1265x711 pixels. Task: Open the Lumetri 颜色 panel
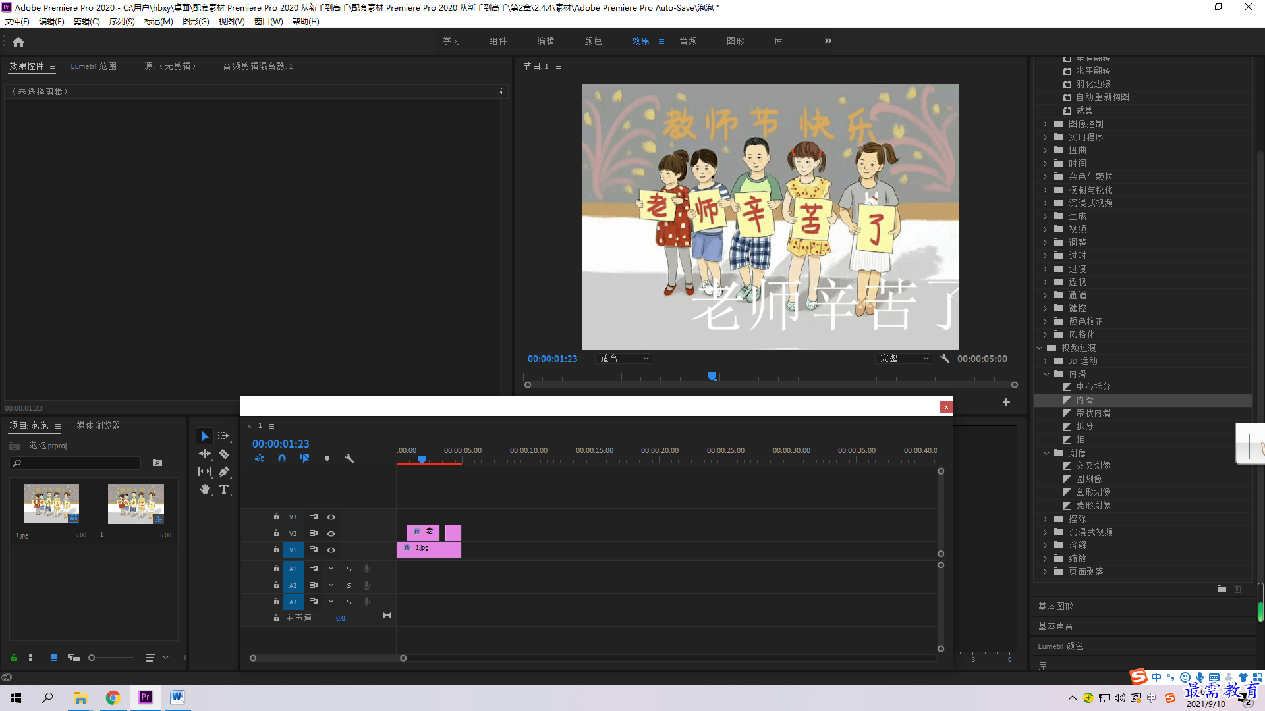click(1061, 646)
